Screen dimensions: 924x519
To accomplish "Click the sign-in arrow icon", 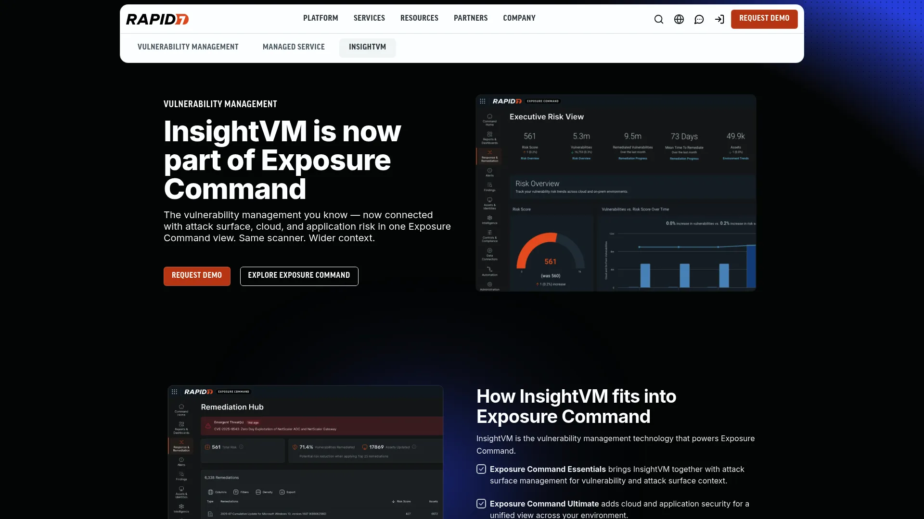I will click(719, 19).
